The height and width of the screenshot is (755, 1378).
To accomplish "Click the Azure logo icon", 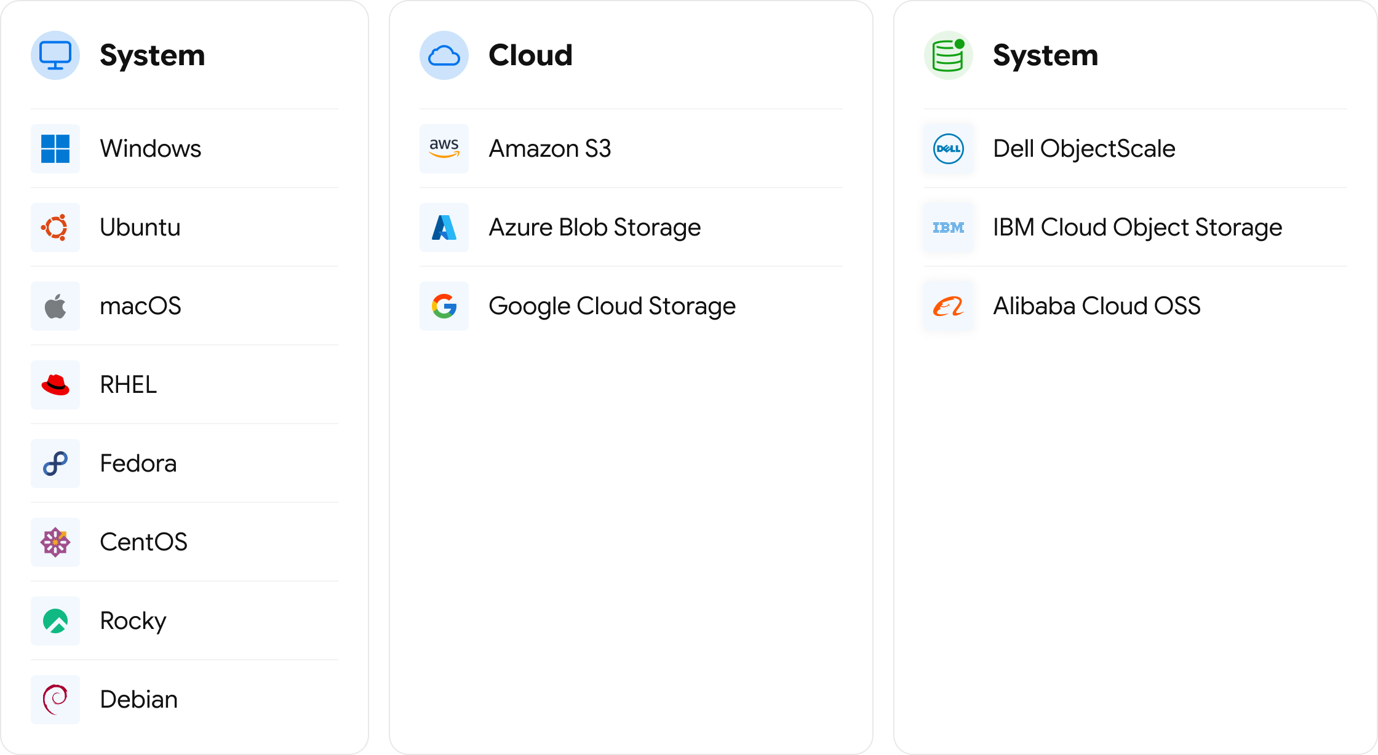I will (444, 227).
